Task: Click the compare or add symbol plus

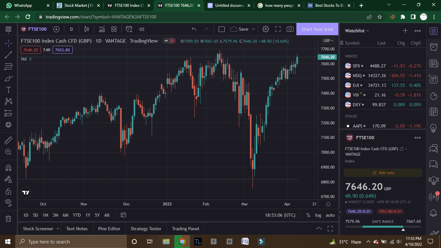Action: coord(56,29)
